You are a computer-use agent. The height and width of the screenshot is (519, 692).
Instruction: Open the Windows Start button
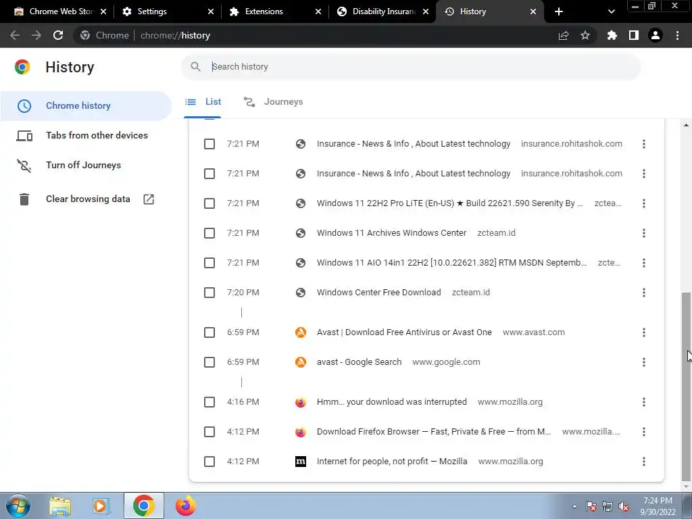[x=18, y=505]
